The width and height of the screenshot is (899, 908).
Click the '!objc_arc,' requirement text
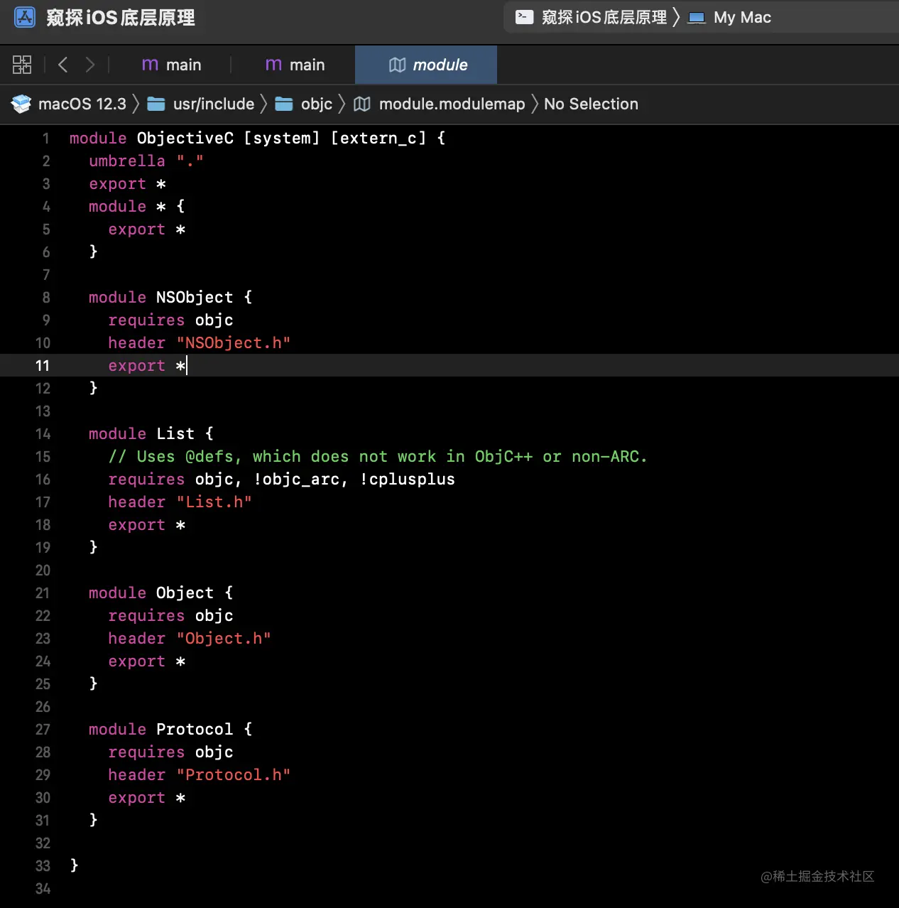click(x=300, y=480)
